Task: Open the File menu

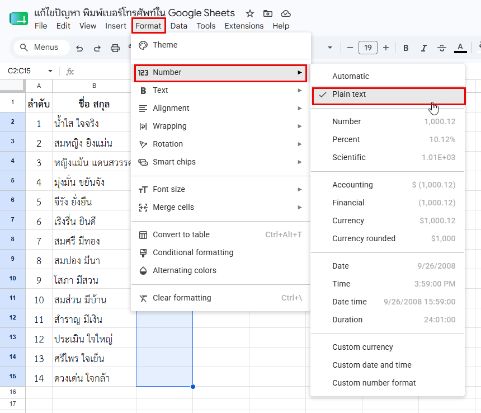Action: pos(41,26)
